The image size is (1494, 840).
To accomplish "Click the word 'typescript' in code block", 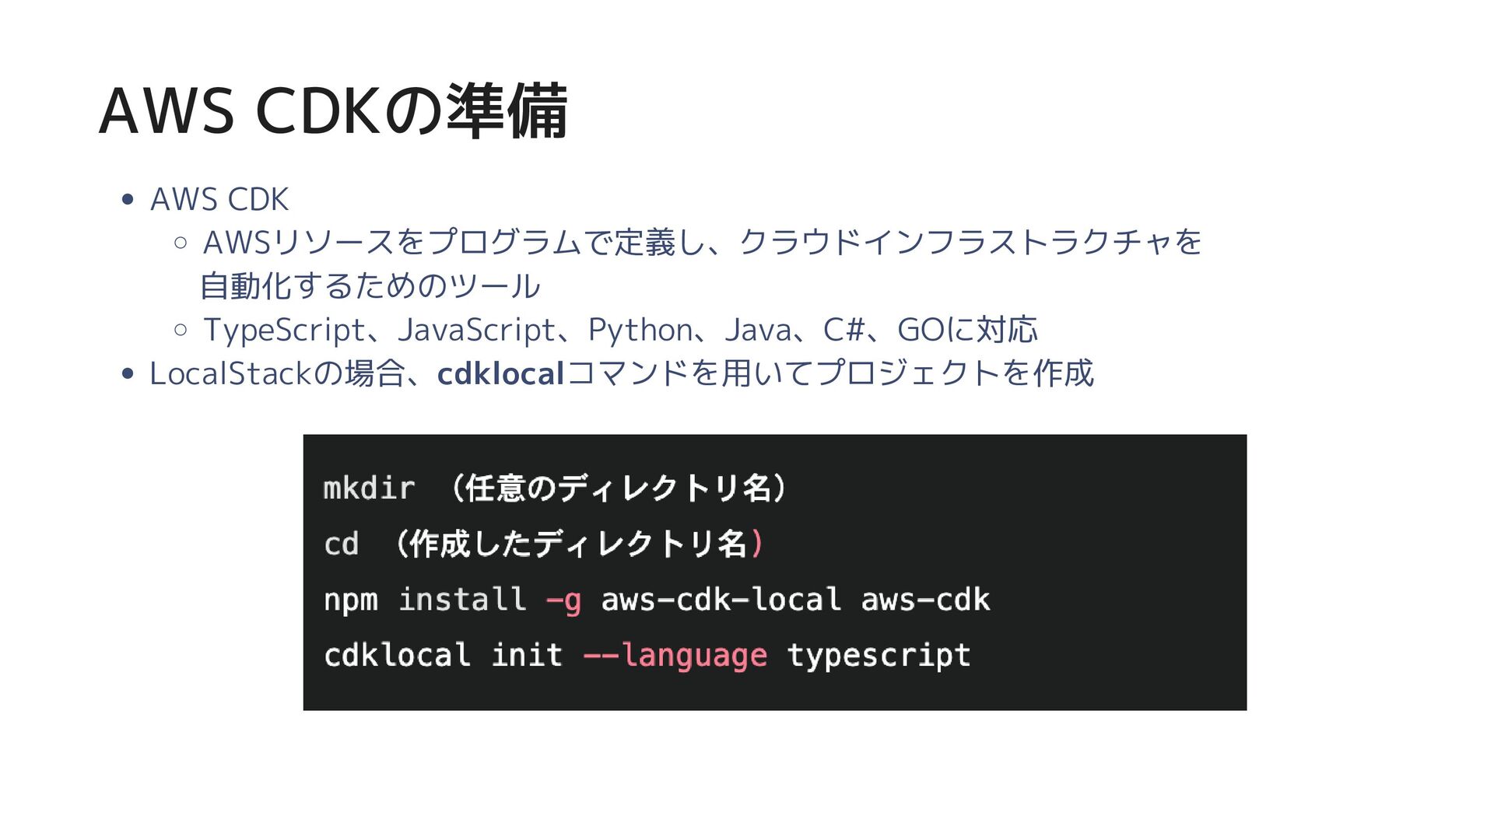I will click(x=879, y=656).
